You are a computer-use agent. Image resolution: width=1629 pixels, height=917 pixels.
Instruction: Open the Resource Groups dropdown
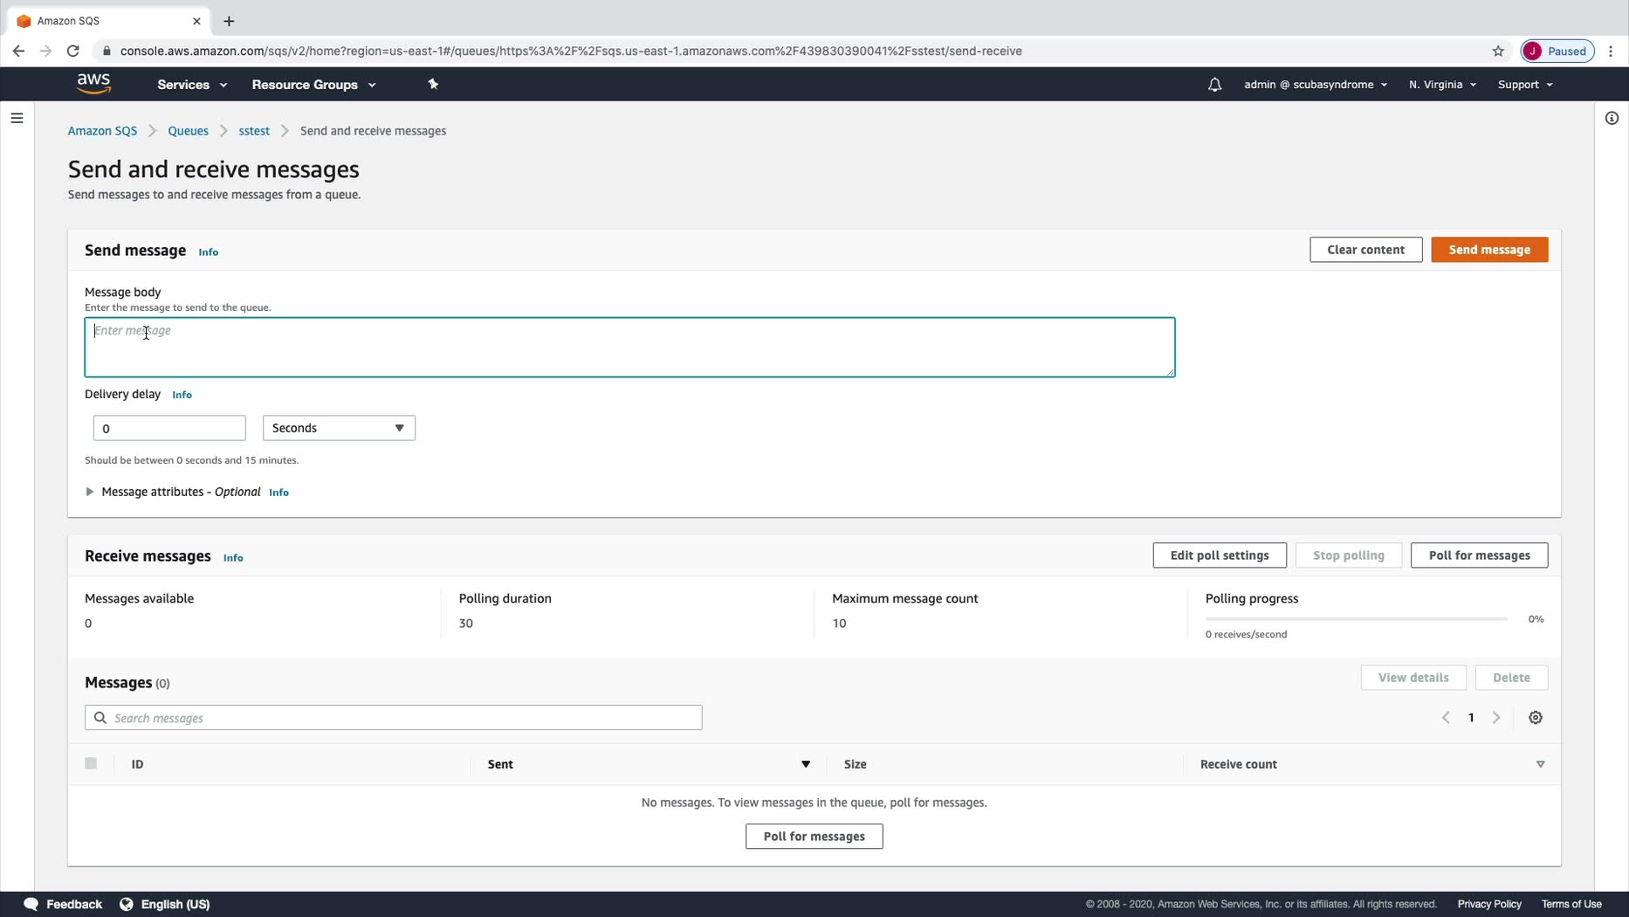tap(313, 85)
